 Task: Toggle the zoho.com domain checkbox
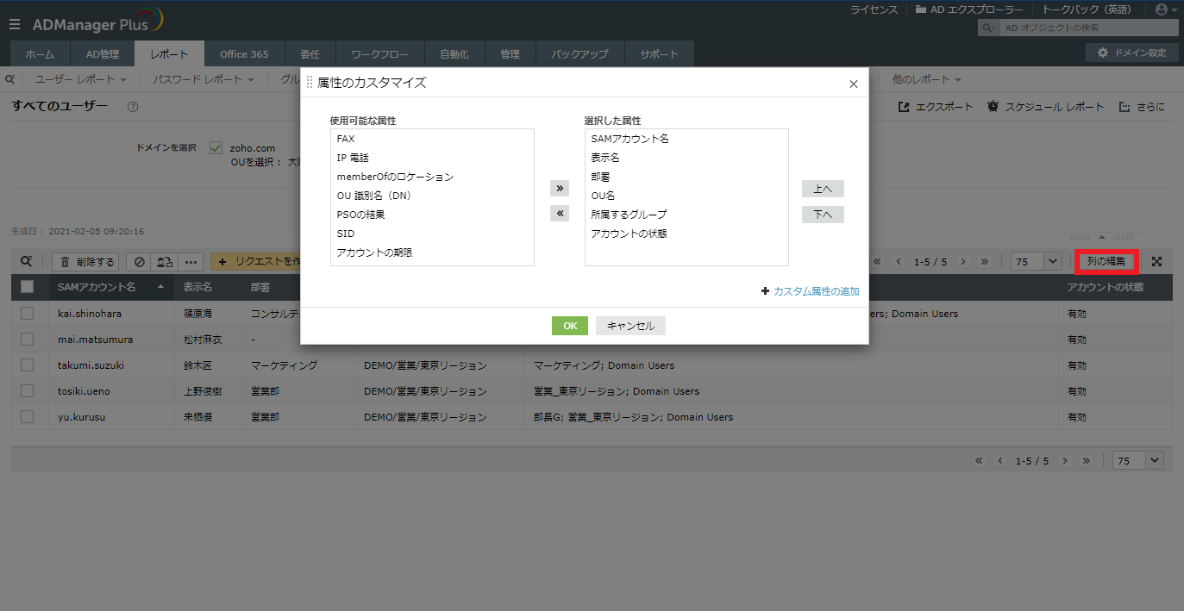[216, 148]
